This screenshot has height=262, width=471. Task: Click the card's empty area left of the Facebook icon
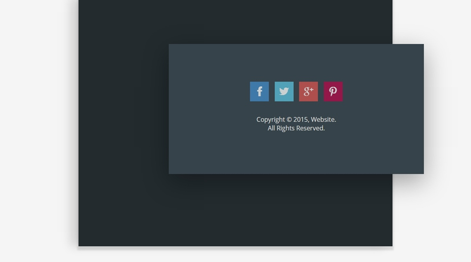(x=207, y=91)
